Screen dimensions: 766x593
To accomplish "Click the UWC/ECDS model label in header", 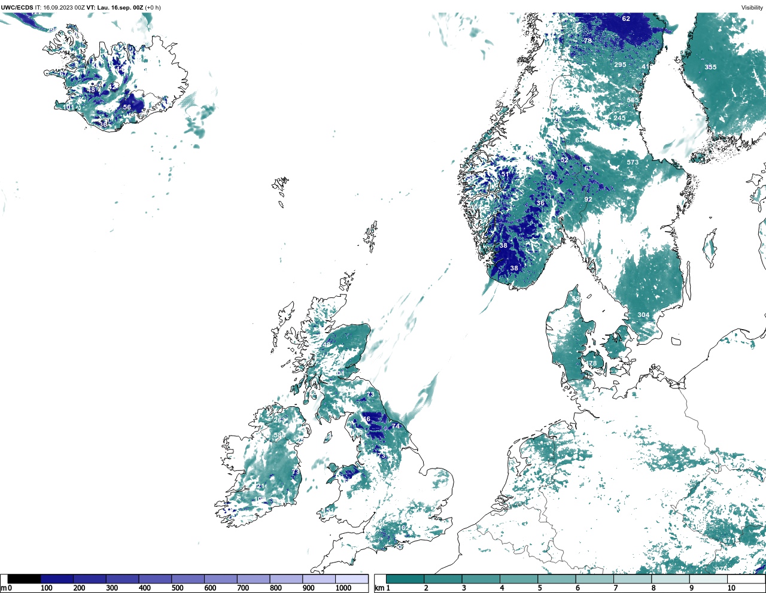I will click(x=17, y=8).
